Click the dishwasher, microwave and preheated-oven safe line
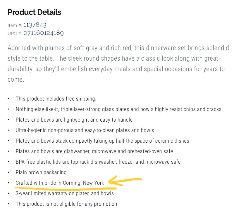Viewport: 234px width, 210px height. pyautogui.click(x=94, y=151)
